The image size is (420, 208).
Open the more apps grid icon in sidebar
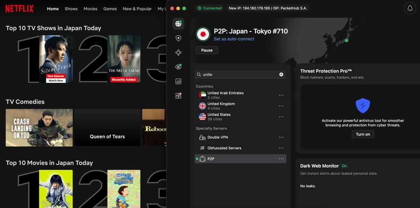click(x=178, y=95)
